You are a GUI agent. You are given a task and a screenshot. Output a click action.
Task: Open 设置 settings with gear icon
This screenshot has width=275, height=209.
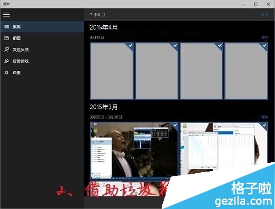click(42, 73)
